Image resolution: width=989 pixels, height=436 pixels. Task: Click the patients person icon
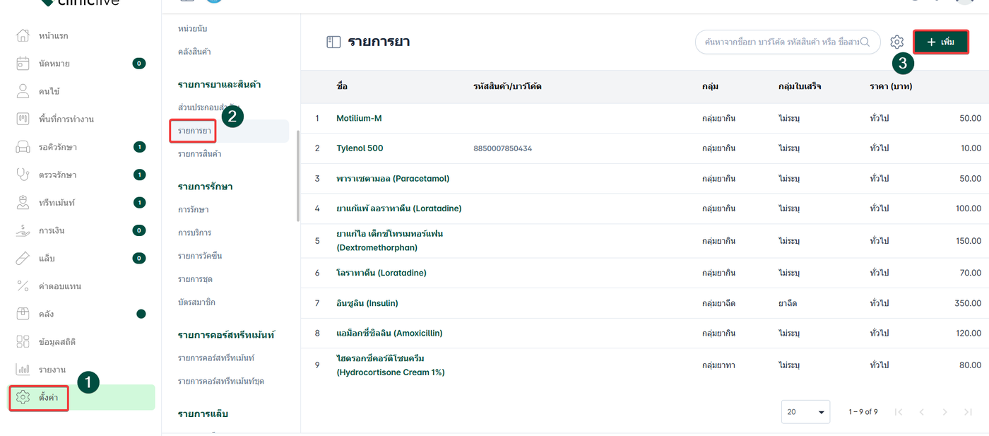click(x=23, y=91)
